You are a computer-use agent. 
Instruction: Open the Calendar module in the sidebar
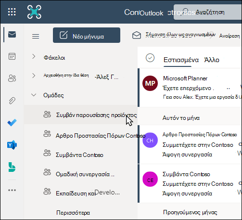(12, 56)
